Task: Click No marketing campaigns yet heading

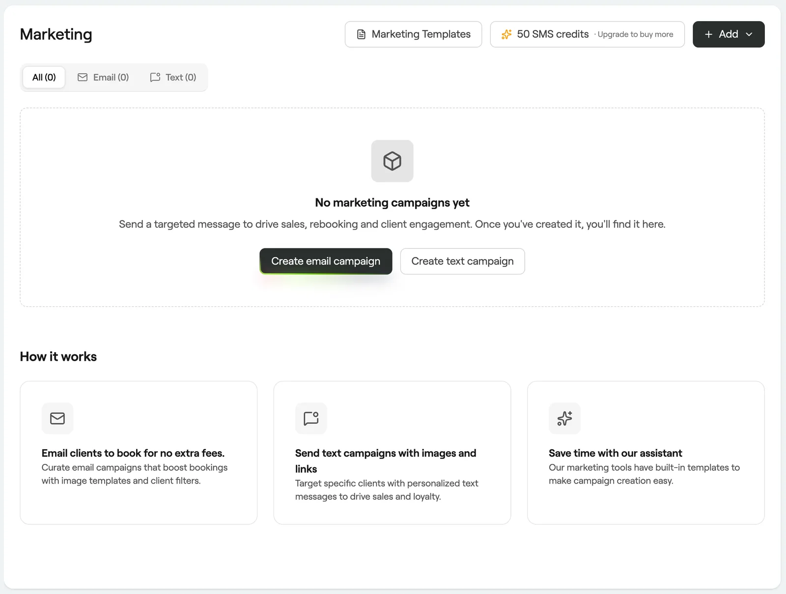Action: (392, 203)
